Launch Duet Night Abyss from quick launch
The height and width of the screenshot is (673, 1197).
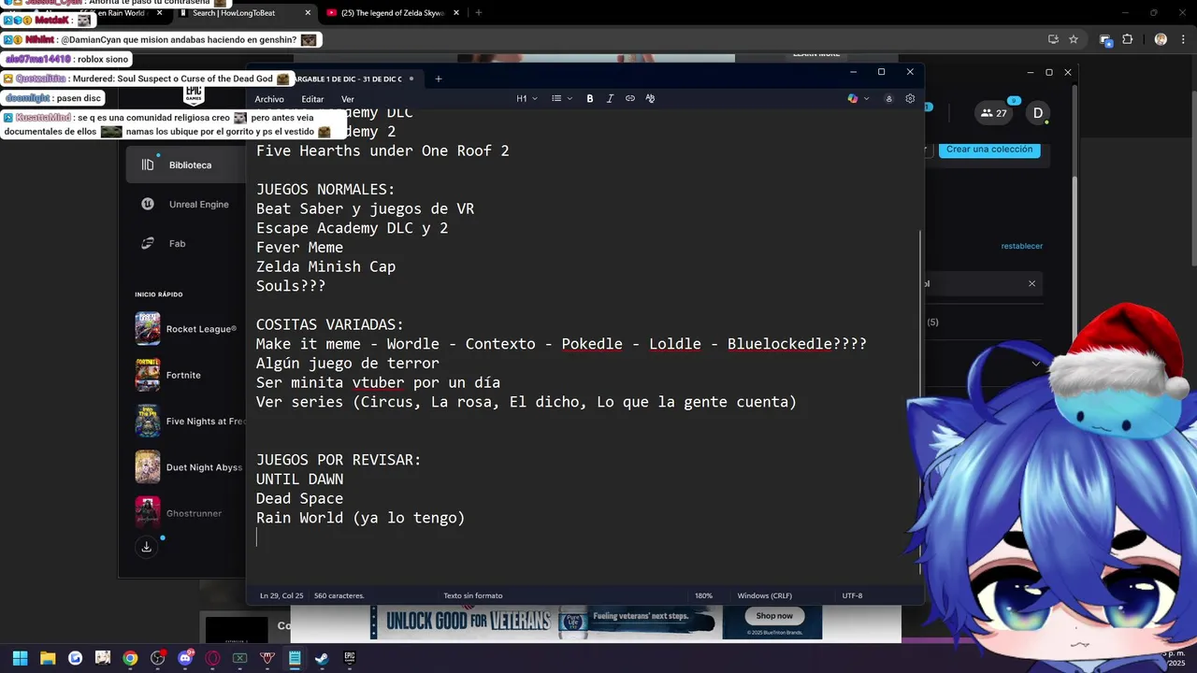click(187, 466)
